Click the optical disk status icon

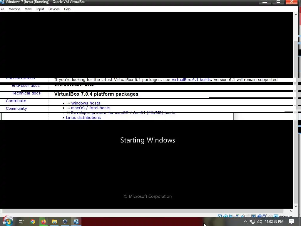[225, 216]
